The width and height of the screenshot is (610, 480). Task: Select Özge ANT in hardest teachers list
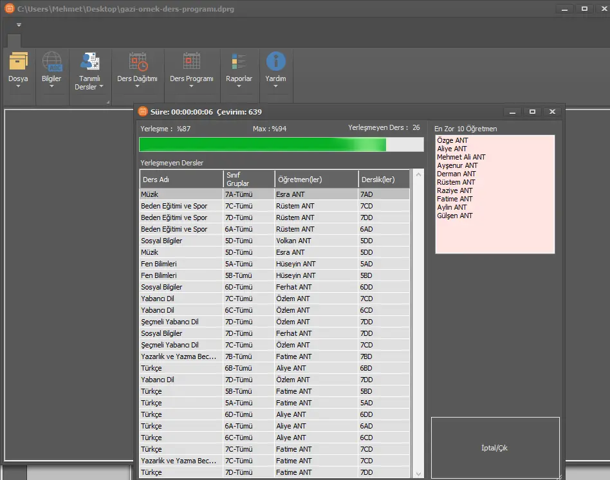(x=452, y=140)
